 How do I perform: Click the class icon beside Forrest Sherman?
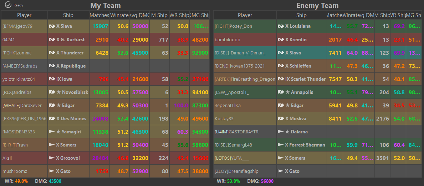281,145
